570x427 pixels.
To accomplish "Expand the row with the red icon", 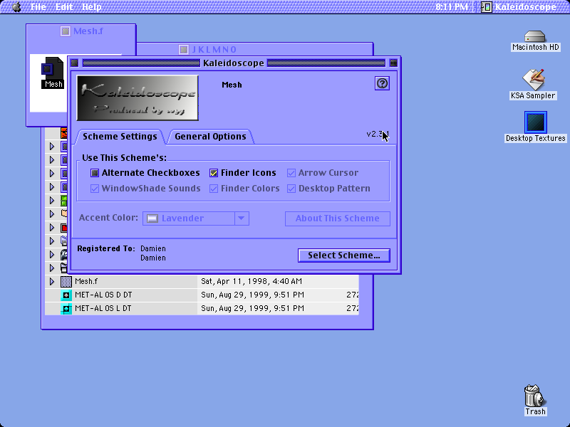I will (x=52, y=228).
